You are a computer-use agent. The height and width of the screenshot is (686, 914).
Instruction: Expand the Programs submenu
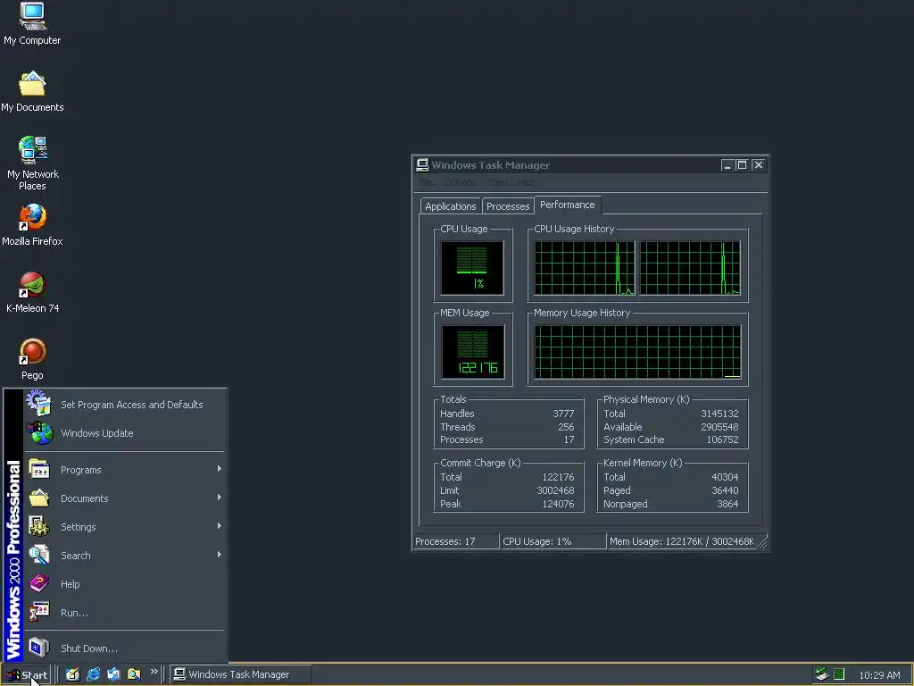(125, 470)
